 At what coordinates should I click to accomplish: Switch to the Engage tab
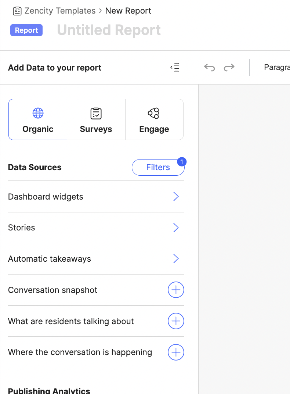[x=154, y=119]
